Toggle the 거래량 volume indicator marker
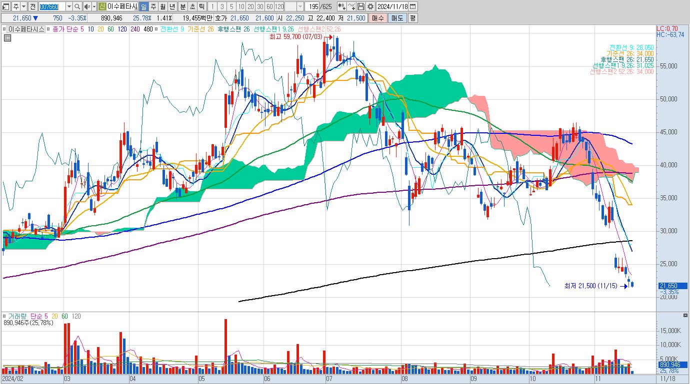The image size is (690, 384). [4, 316]
